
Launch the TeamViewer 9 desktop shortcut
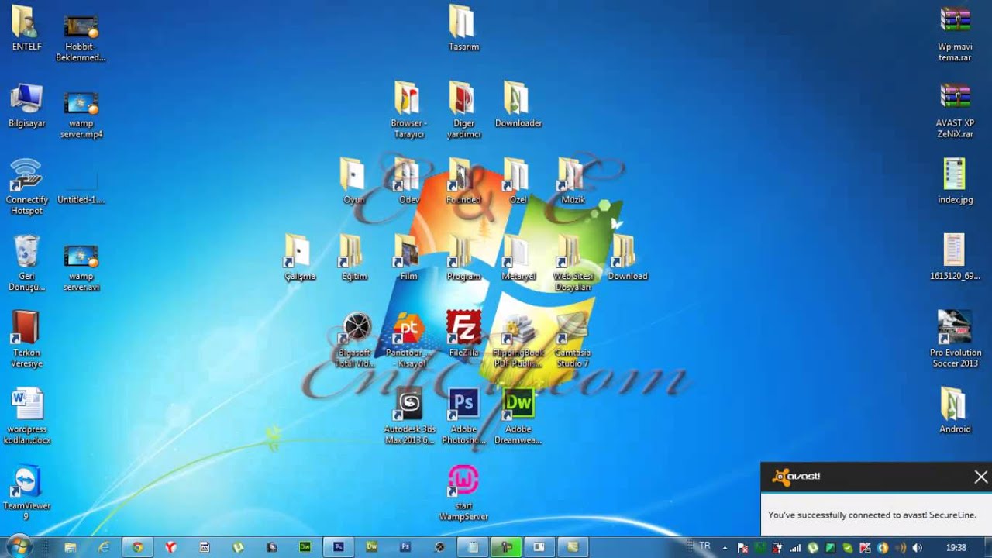pos(26,493)
